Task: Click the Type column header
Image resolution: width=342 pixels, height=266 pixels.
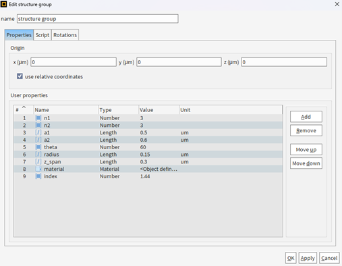Action: point(118,110)
